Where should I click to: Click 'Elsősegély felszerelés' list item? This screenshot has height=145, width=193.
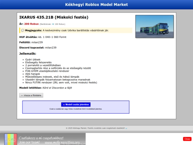38,62
